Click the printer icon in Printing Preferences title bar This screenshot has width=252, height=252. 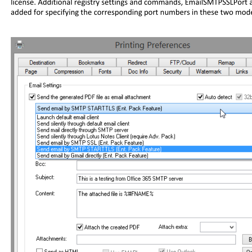click(x=19, y=45)
